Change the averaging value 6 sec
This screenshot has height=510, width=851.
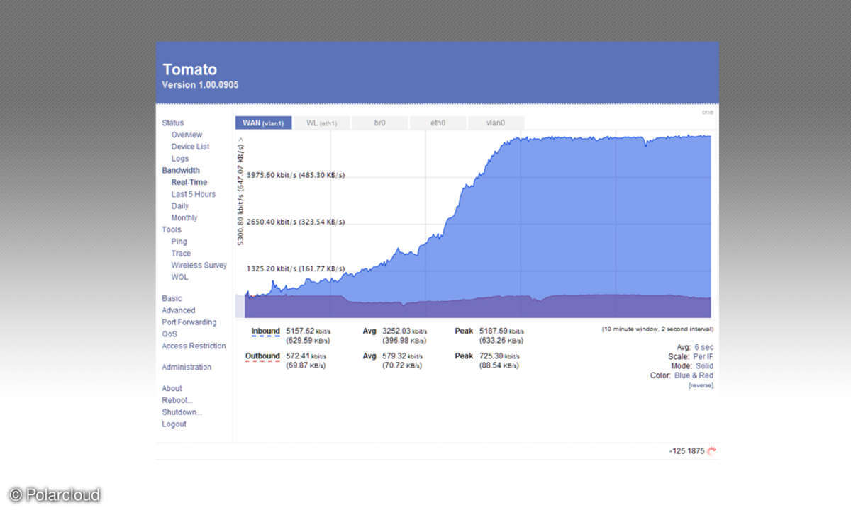point(703,347)
